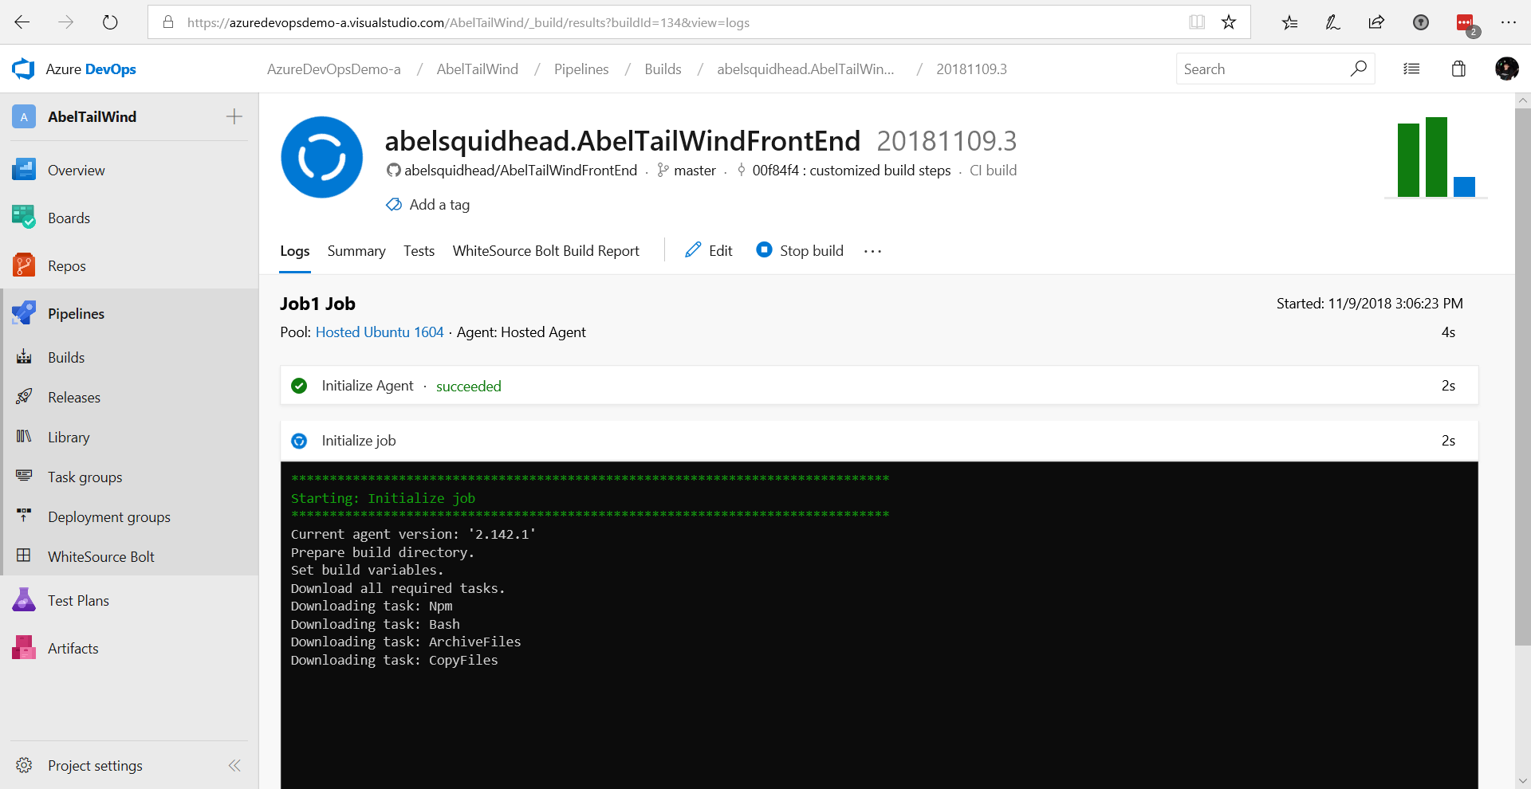Screen dimensions: 1531x789
Task: Click the build history bar chart
Action: pos(1436,157)
